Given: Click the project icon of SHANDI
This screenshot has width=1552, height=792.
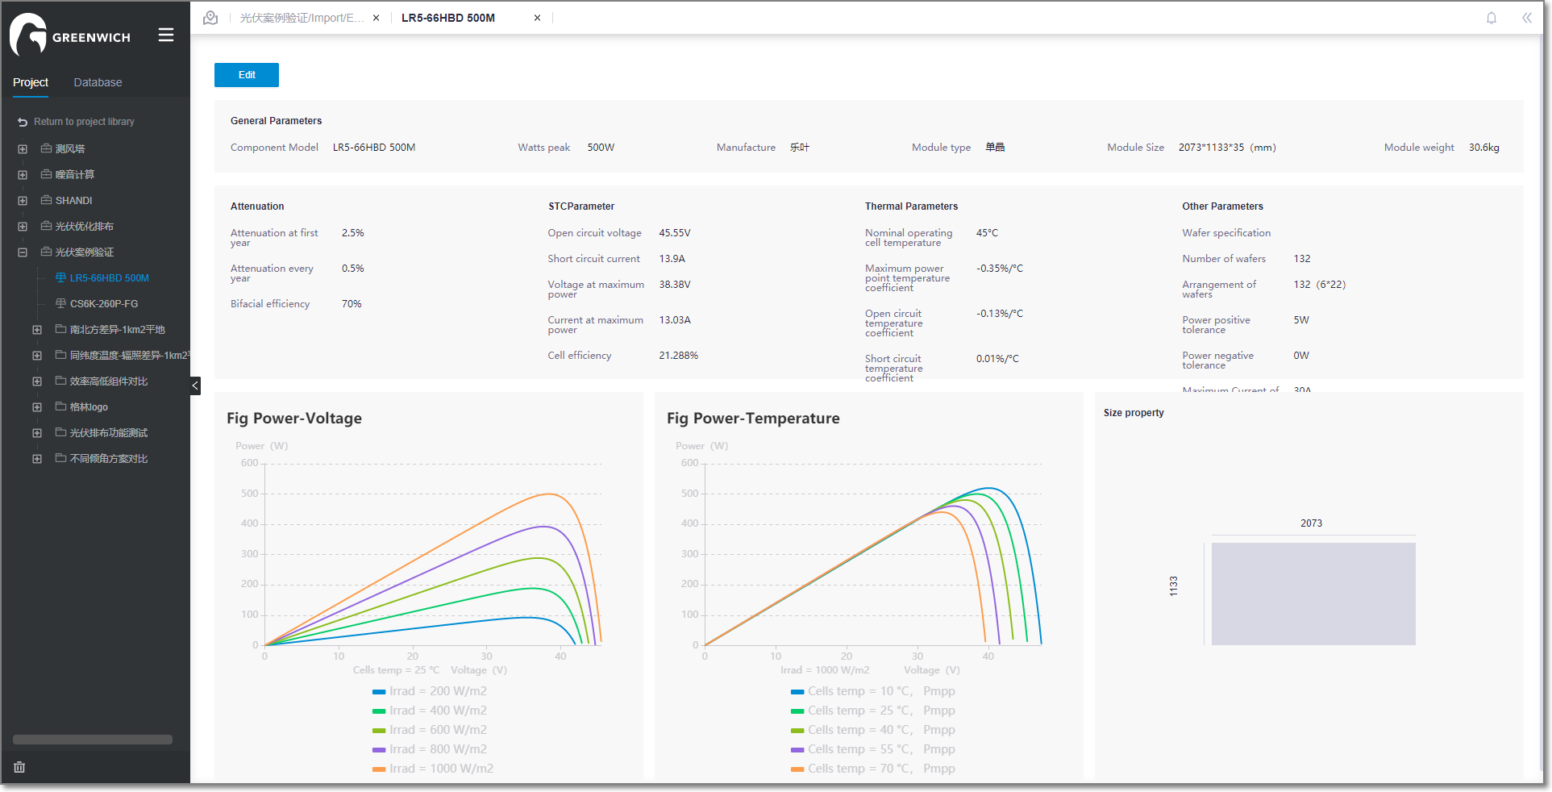Looking at the screenshot, I should (x=47, y=200).
